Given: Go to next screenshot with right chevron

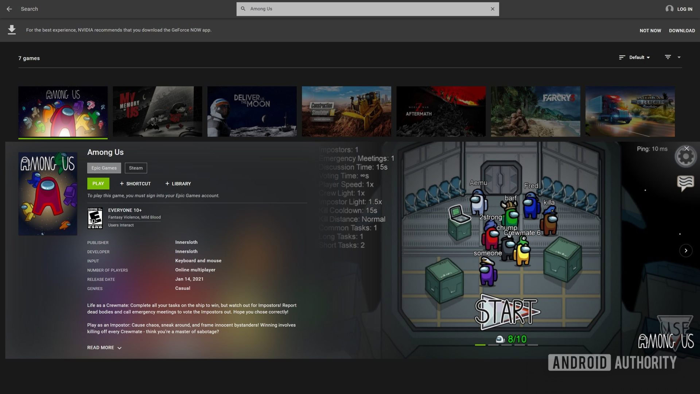Looking at the screenshot, I should [685, 251].
